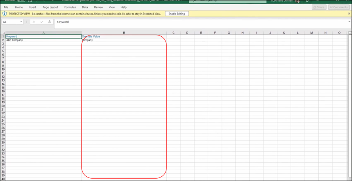Screen dimensions: 352x181
Task: Open the File menu
Action: [x=6, y=7]
